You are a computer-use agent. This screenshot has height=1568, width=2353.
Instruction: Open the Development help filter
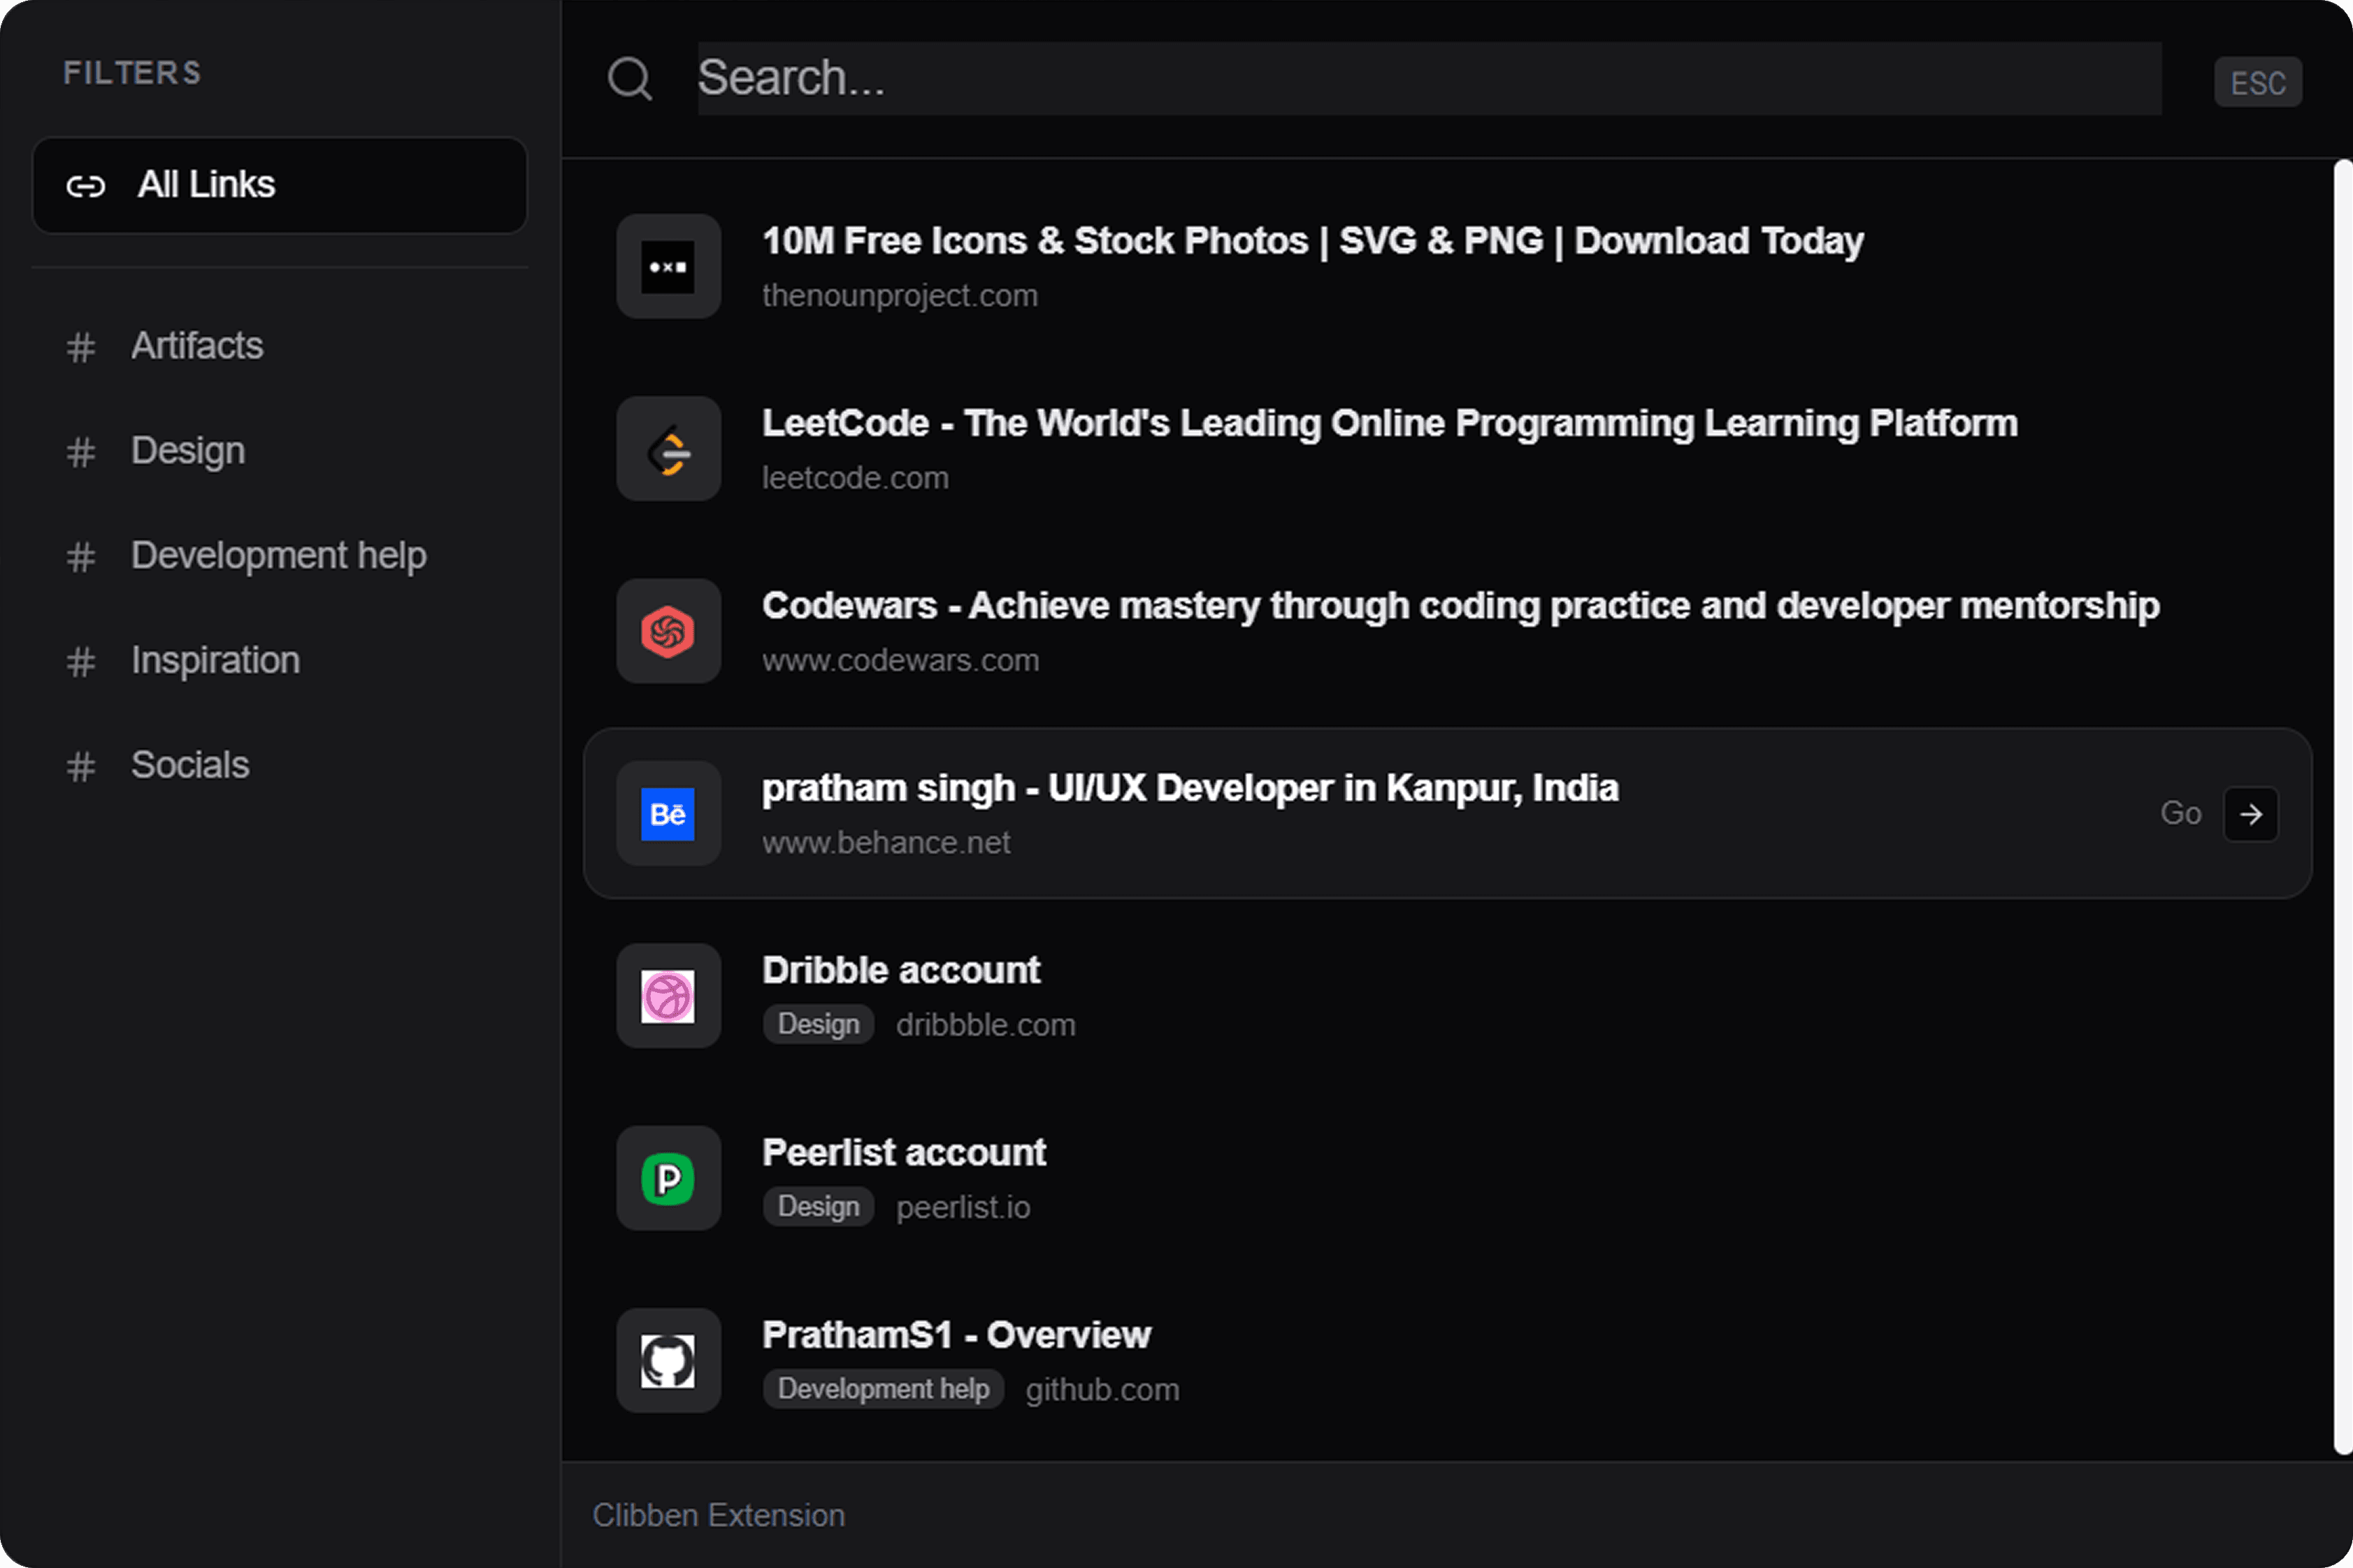(278, 556)
